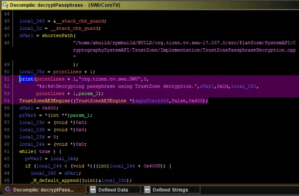The image size is (299, 196).
Task: Click local_25c on line 50
Action: click(32, 72)
